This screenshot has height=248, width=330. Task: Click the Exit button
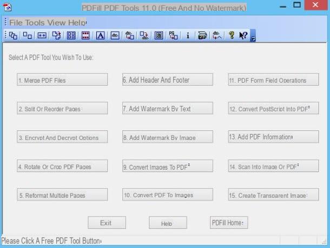(107, 223)
